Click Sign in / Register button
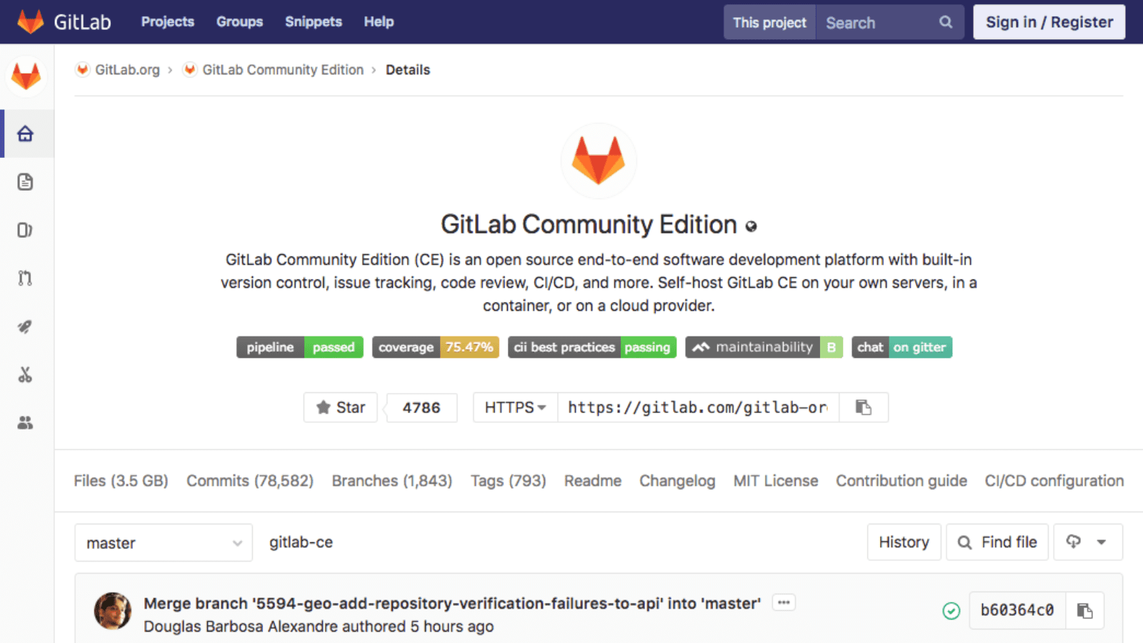 pyautogui.click(x=1049, y=22)
